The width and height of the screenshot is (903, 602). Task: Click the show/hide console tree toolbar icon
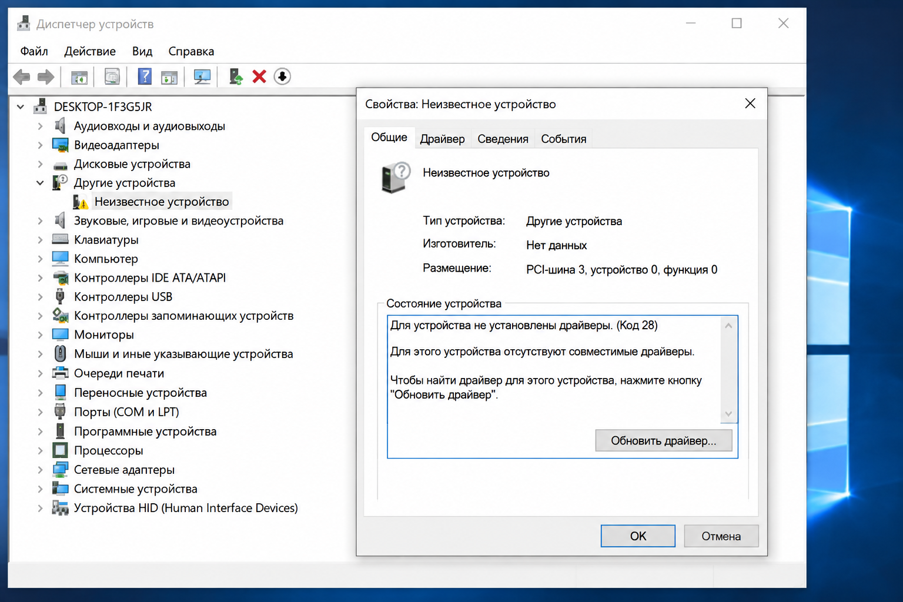click(79, 76)
